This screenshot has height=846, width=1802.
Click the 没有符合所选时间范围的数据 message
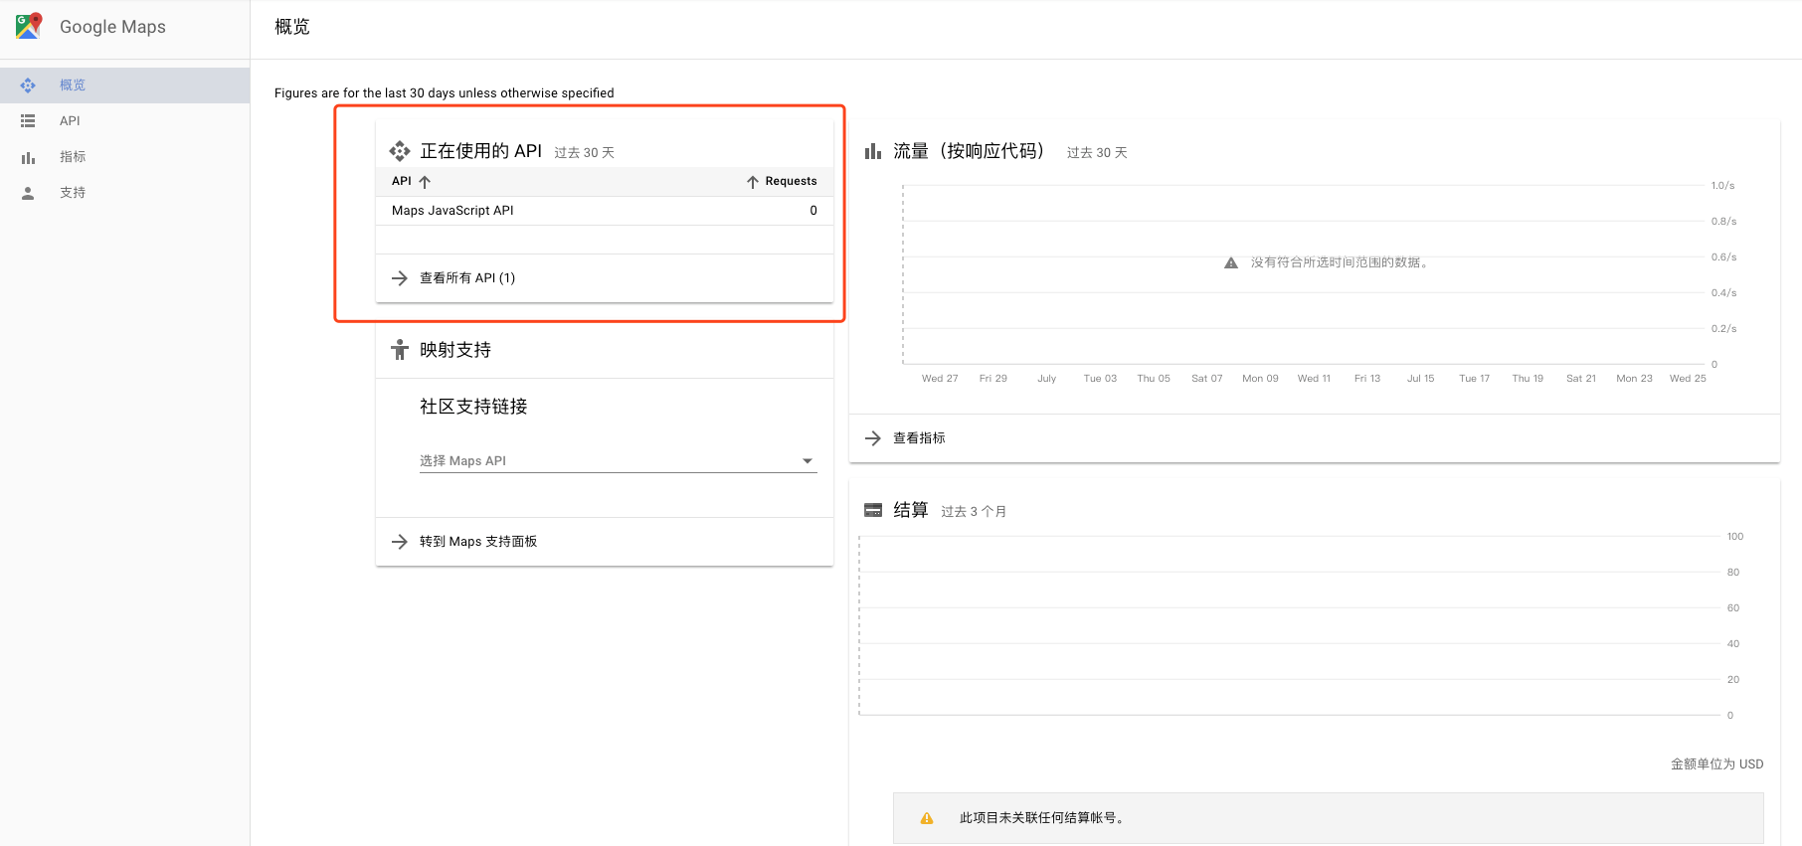[x=1340, y=262]
